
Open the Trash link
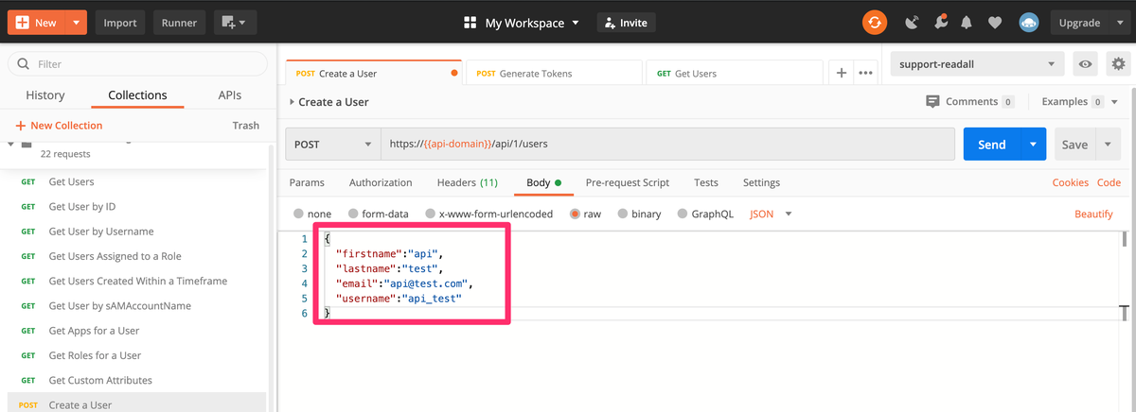pos(245,125)
